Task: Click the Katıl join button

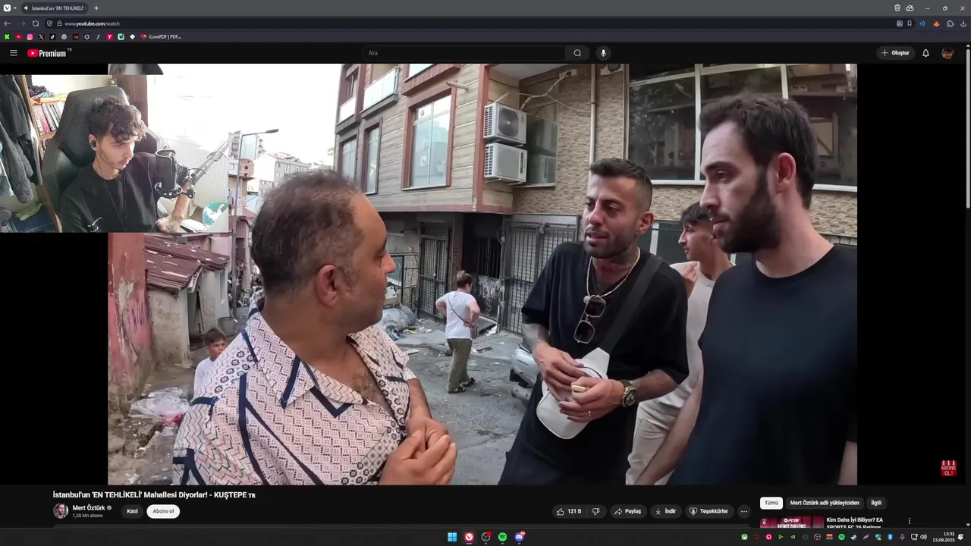Action: [132, 511]
